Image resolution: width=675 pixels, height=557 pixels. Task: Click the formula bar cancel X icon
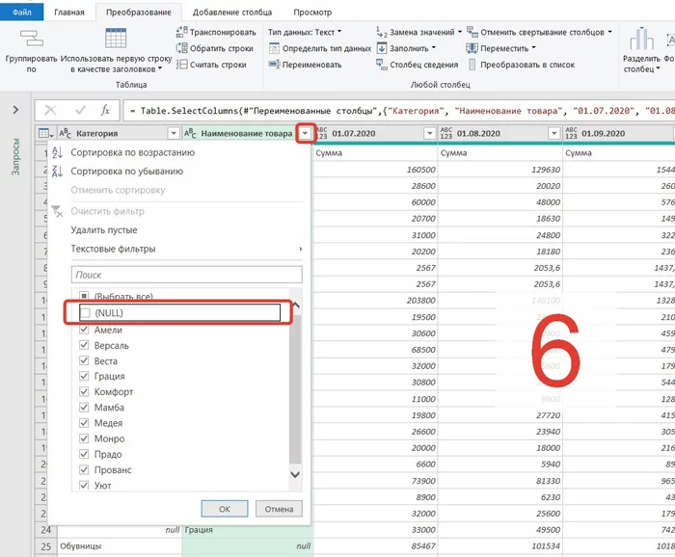51,111
